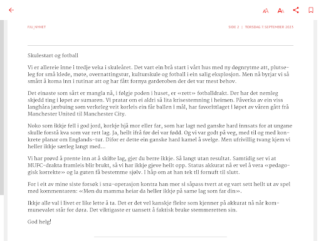Click the paragraph starting Det einaste som sårt
321x241 pixels.
[x=160, y=104]
